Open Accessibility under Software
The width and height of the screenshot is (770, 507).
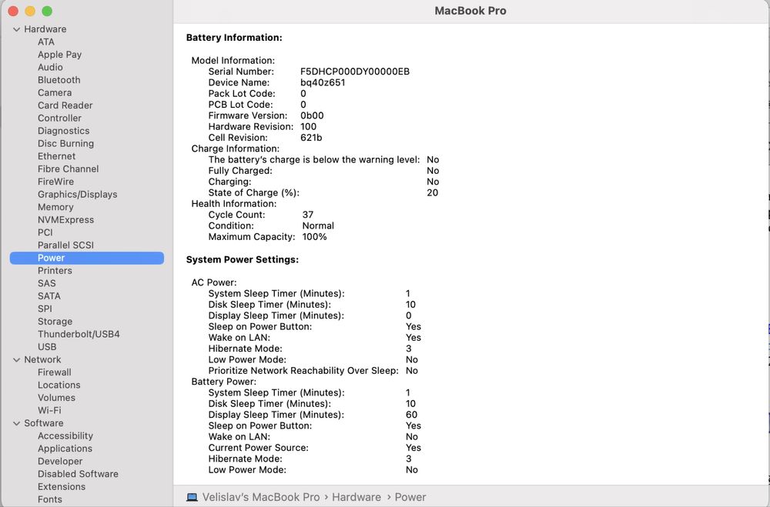(65, 435)
